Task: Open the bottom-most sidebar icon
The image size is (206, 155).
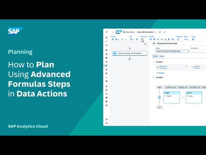Action: click(107, 123)
